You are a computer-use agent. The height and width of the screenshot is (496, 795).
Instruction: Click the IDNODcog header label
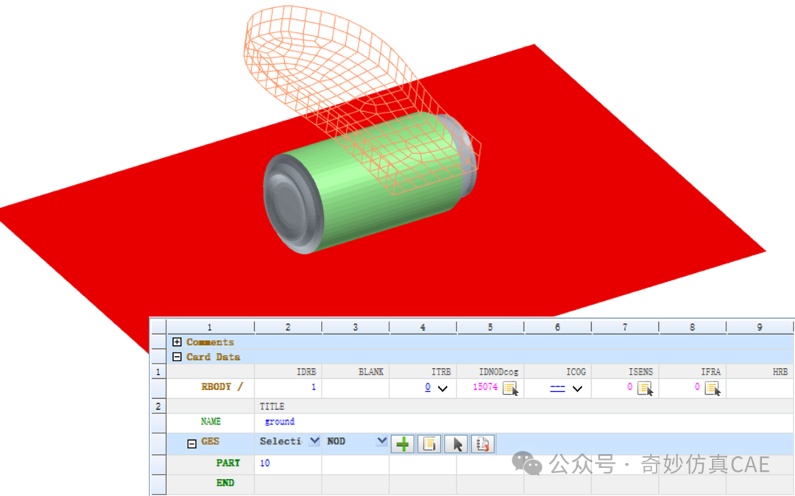tap(498, 372)
